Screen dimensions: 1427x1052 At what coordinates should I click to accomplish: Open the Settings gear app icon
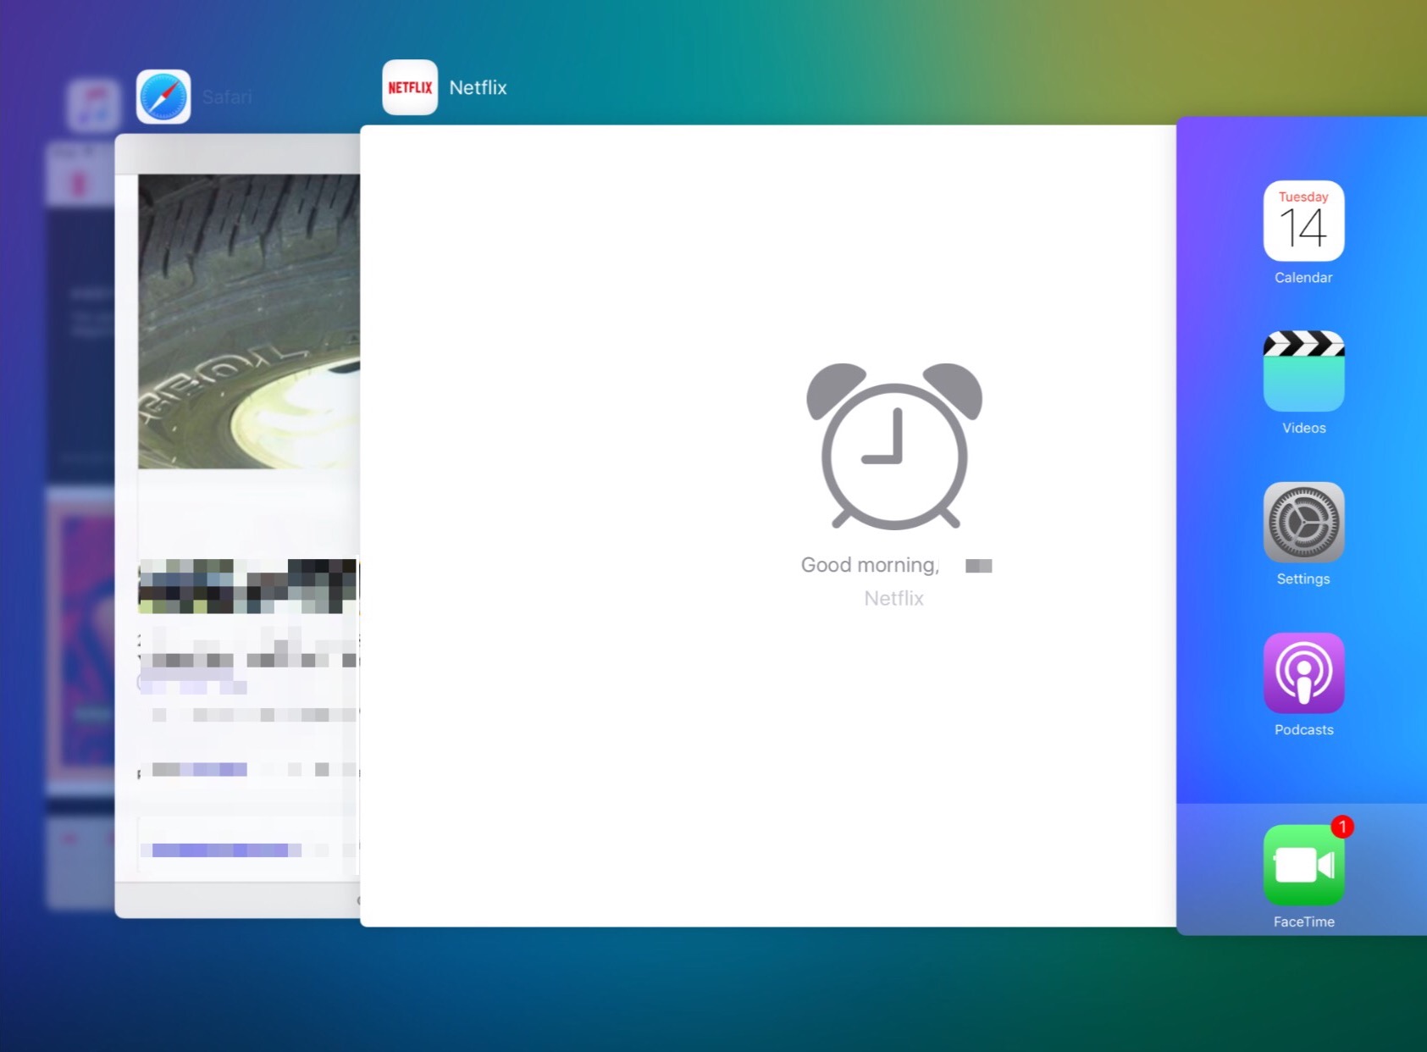(x=1303, y=523)
